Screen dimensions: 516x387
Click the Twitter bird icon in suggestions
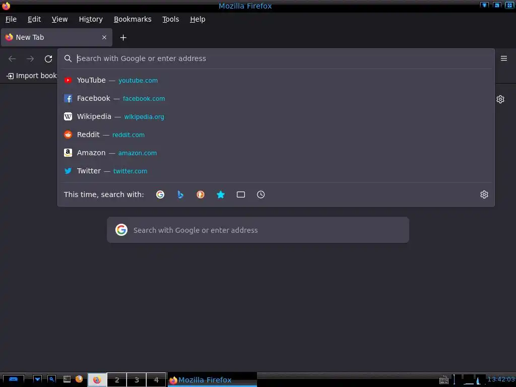[x=68, y=171]
